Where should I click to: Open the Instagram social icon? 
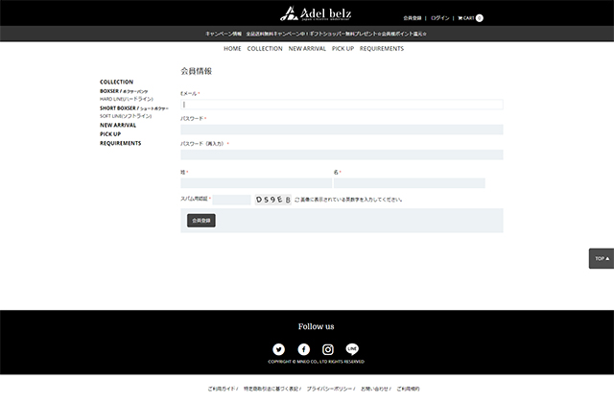click(x=328, y=349)
